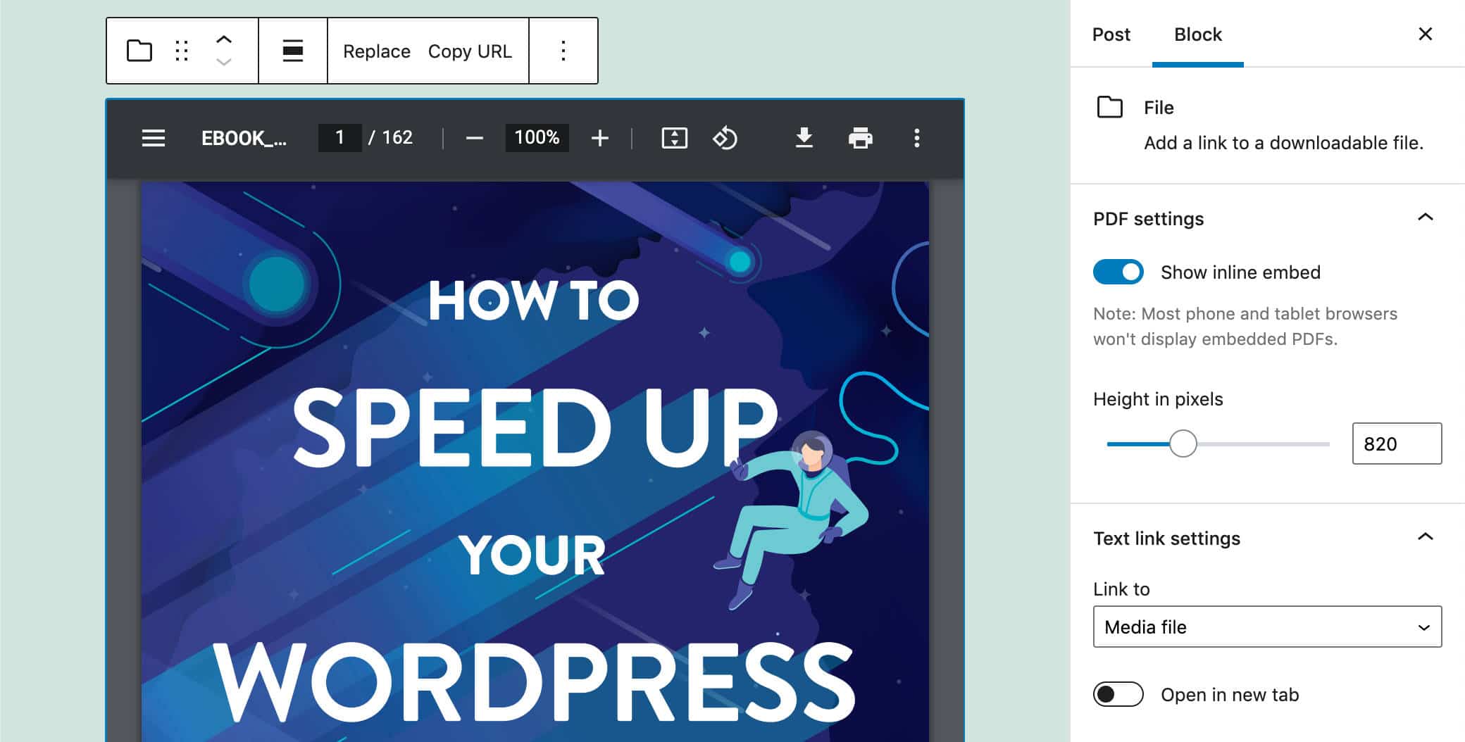Switch to the Block tab
Image resolution: width=1465 pixels, height=742 pixels.
tap(1197, 34)
